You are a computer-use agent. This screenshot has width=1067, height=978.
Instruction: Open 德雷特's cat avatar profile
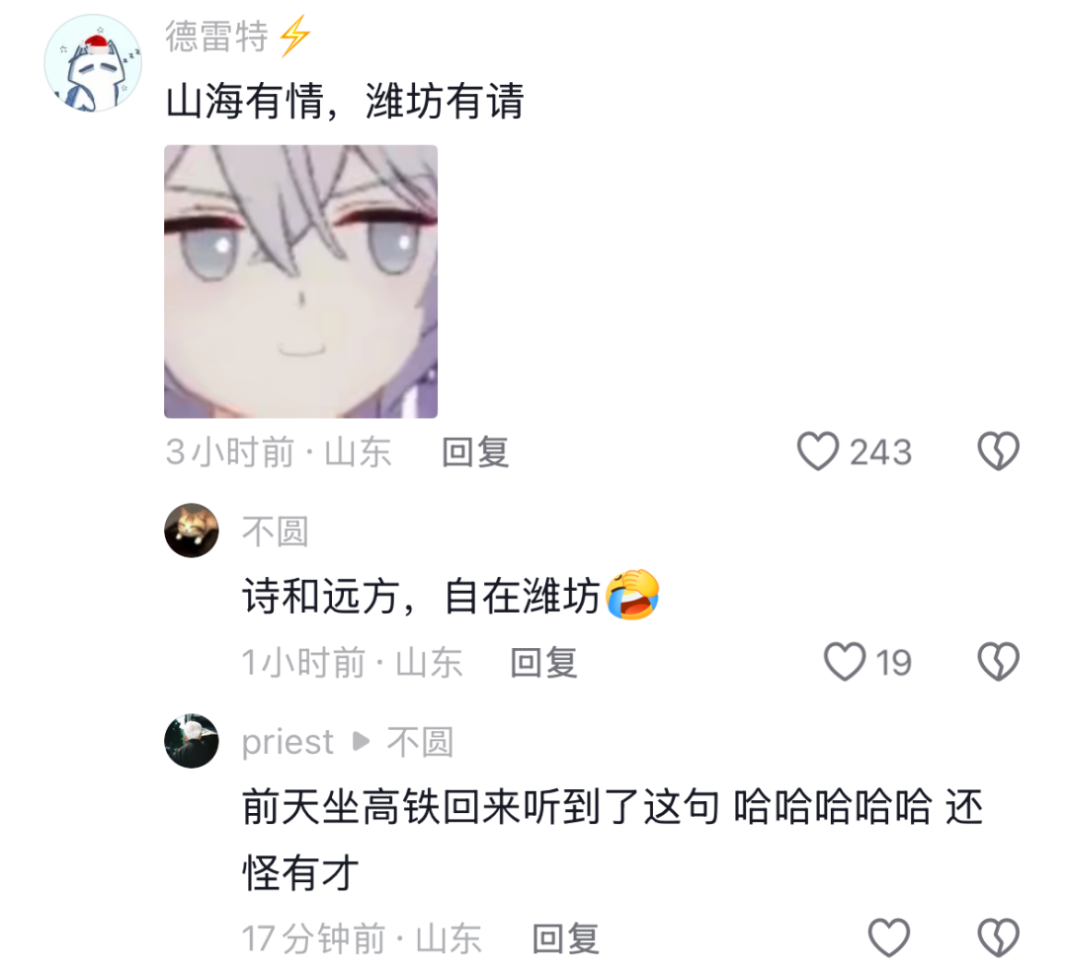pyautogui.click(x=93, y=62)
